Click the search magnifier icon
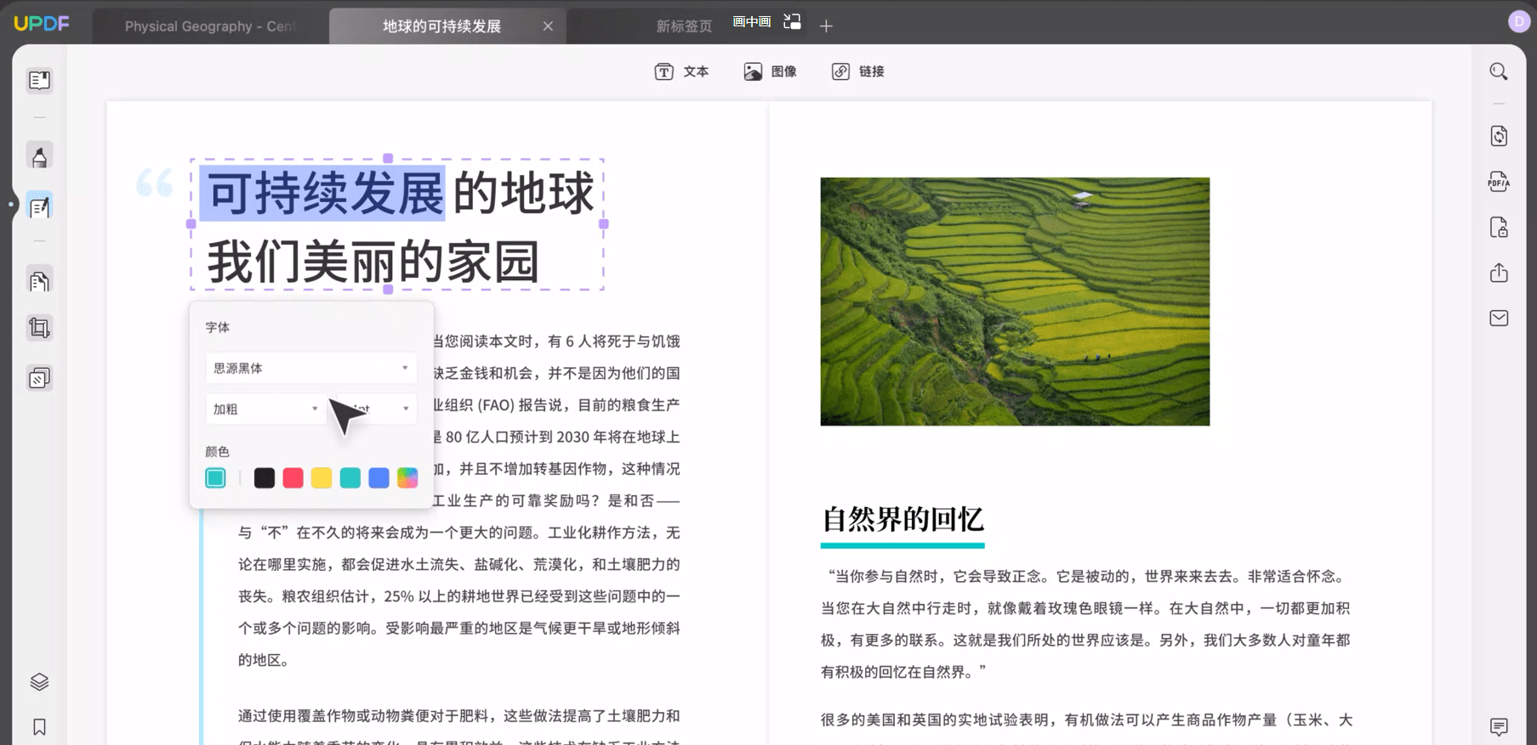The width and height of the screenshot is (1537, 745). click(x=1499, y=71)
